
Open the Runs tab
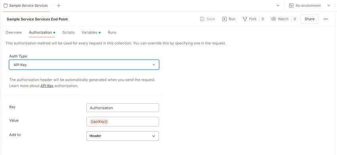click(x=112, y=32)
